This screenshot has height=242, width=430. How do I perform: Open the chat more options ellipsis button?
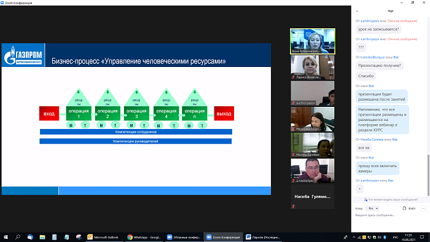[423, 208]
